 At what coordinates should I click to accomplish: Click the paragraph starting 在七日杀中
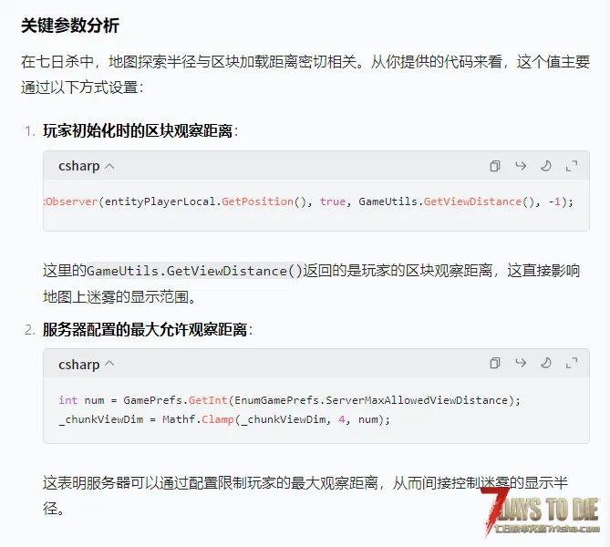coord(305,75)
